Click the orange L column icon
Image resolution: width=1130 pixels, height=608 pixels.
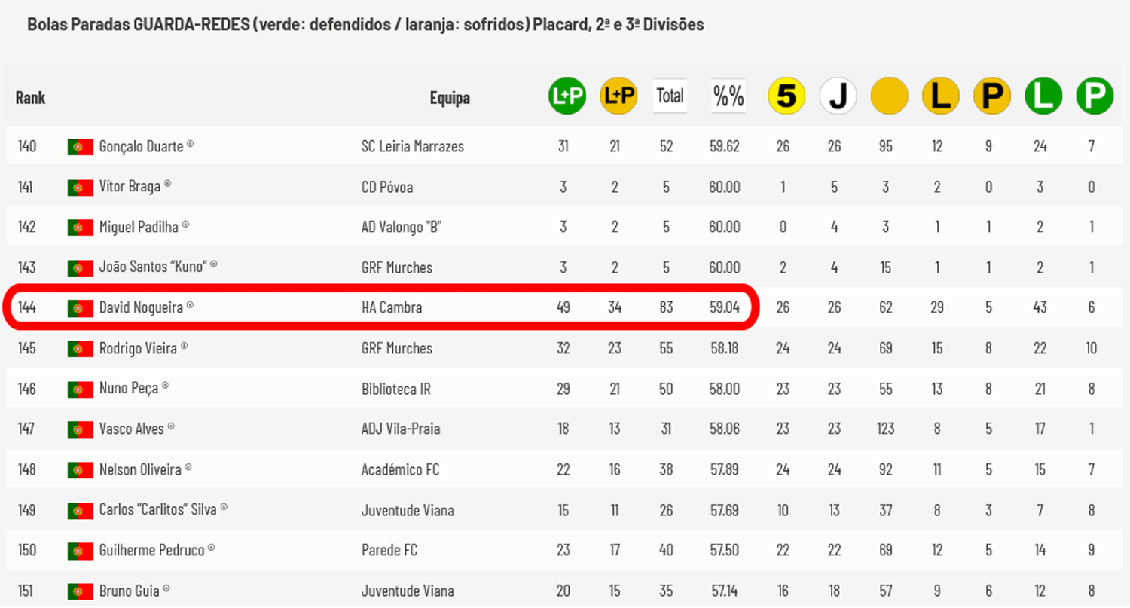[x=940, y=96]
